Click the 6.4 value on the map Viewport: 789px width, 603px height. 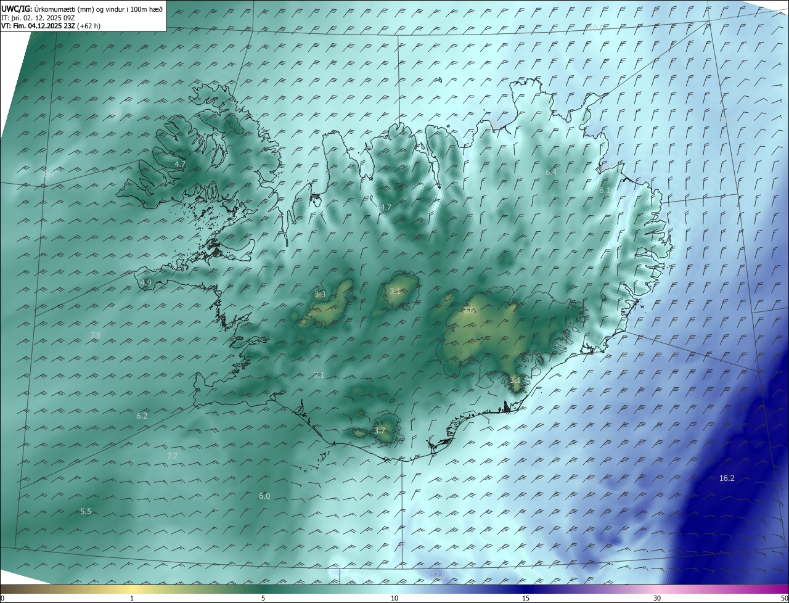[x=551, y=172]
